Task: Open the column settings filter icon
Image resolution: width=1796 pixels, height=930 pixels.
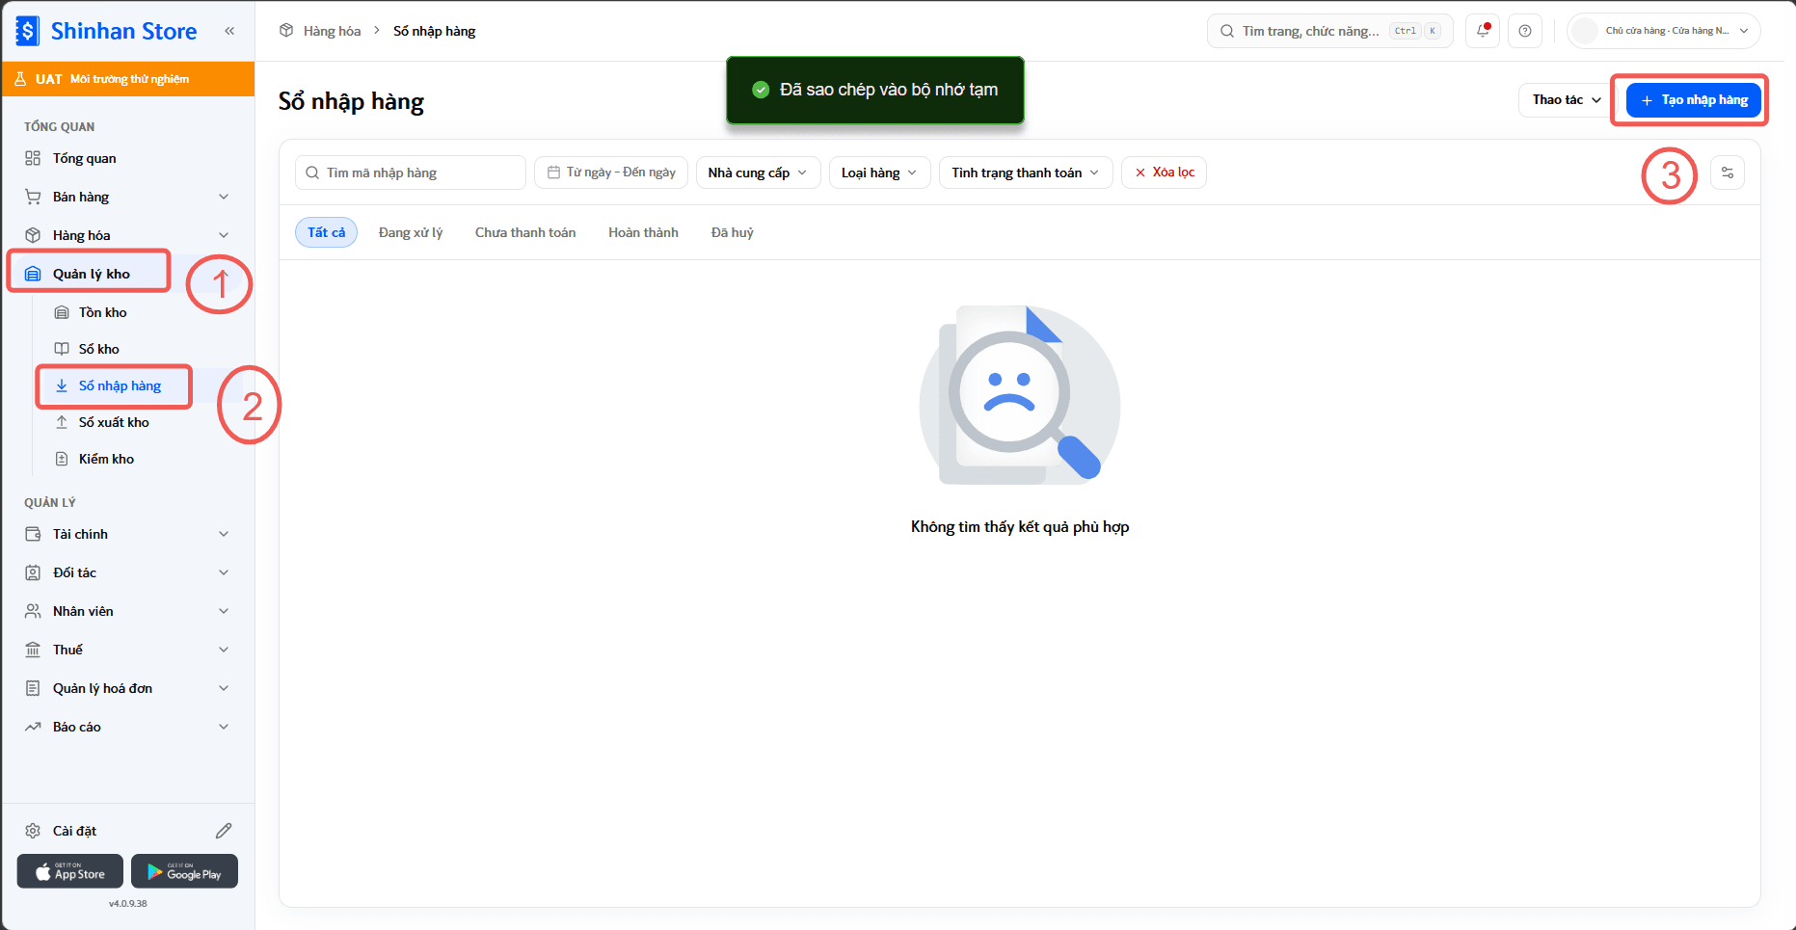Action: pyautogui.click(x=1728, y=173)
